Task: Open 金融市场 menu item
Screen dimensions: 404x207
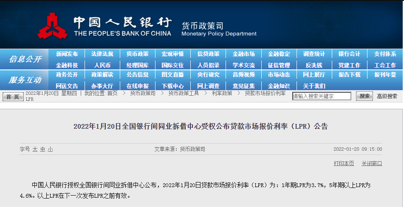Action: 243,54
